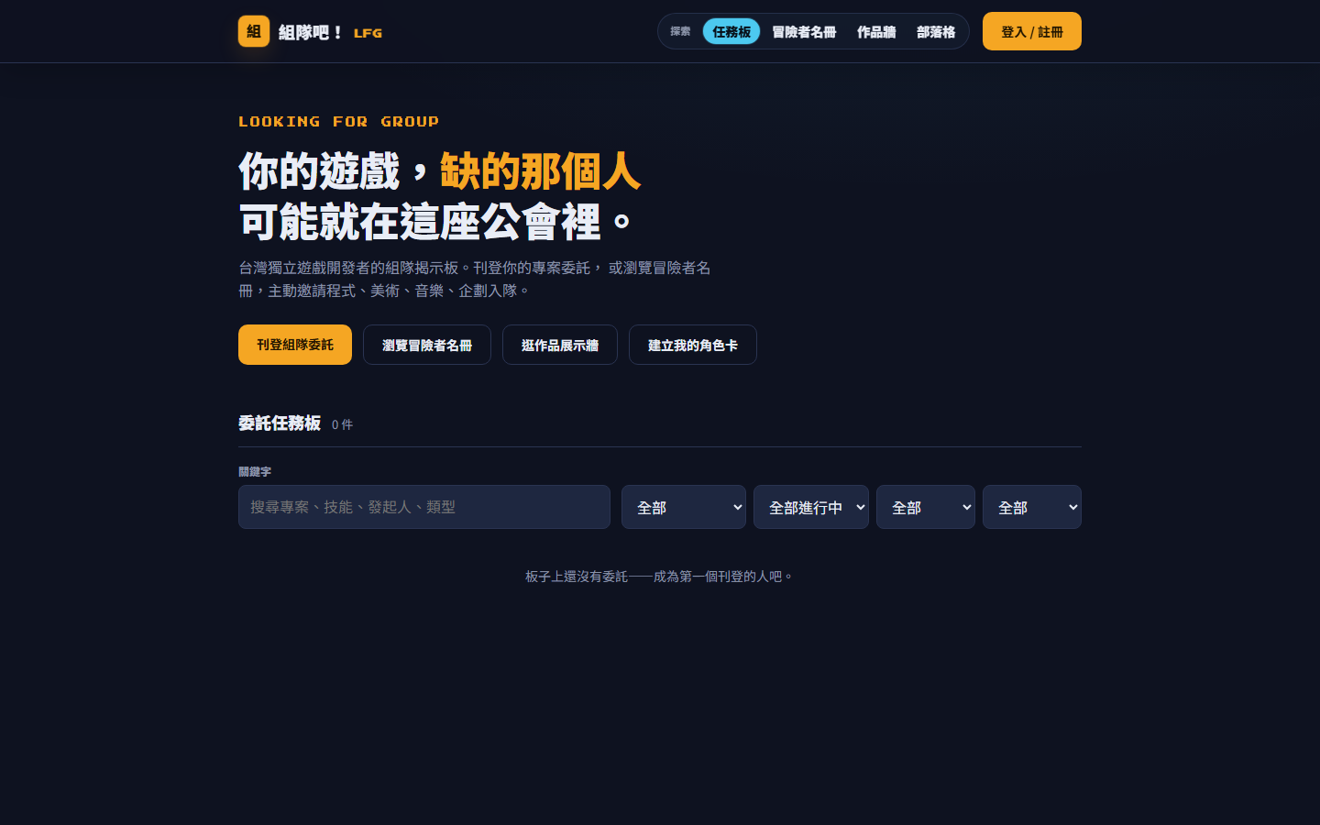Screen dimensions: 1320x825
Task: Click the 委託任務板 section heading
Action: (x=280, y=423)
